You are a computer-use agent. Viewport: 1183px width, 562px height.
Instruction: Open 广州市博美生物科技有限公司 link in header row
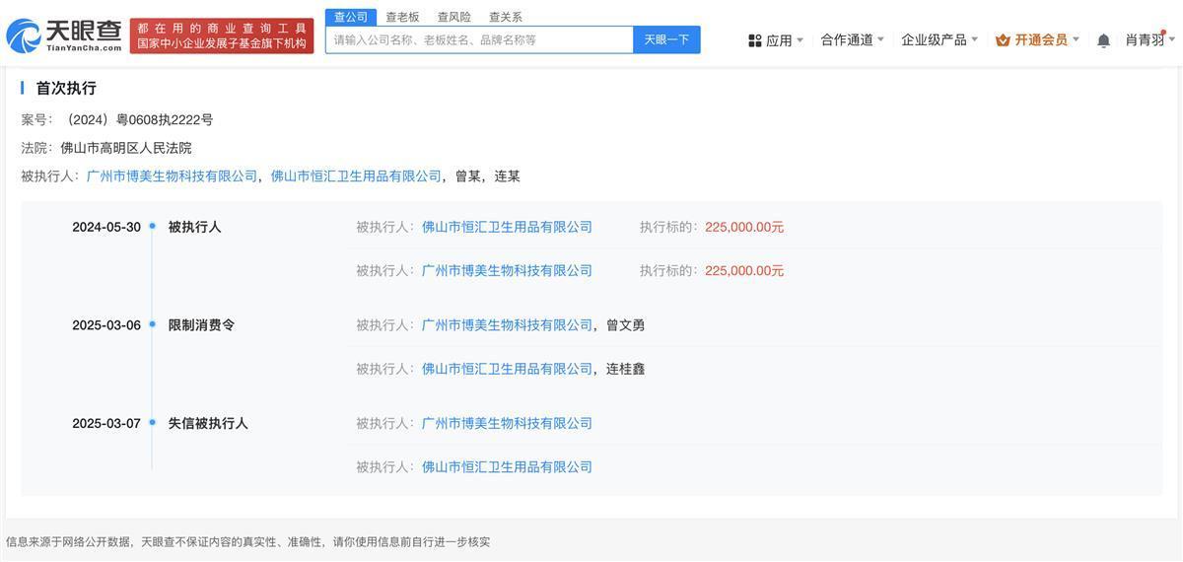click(x=172, y=176)
